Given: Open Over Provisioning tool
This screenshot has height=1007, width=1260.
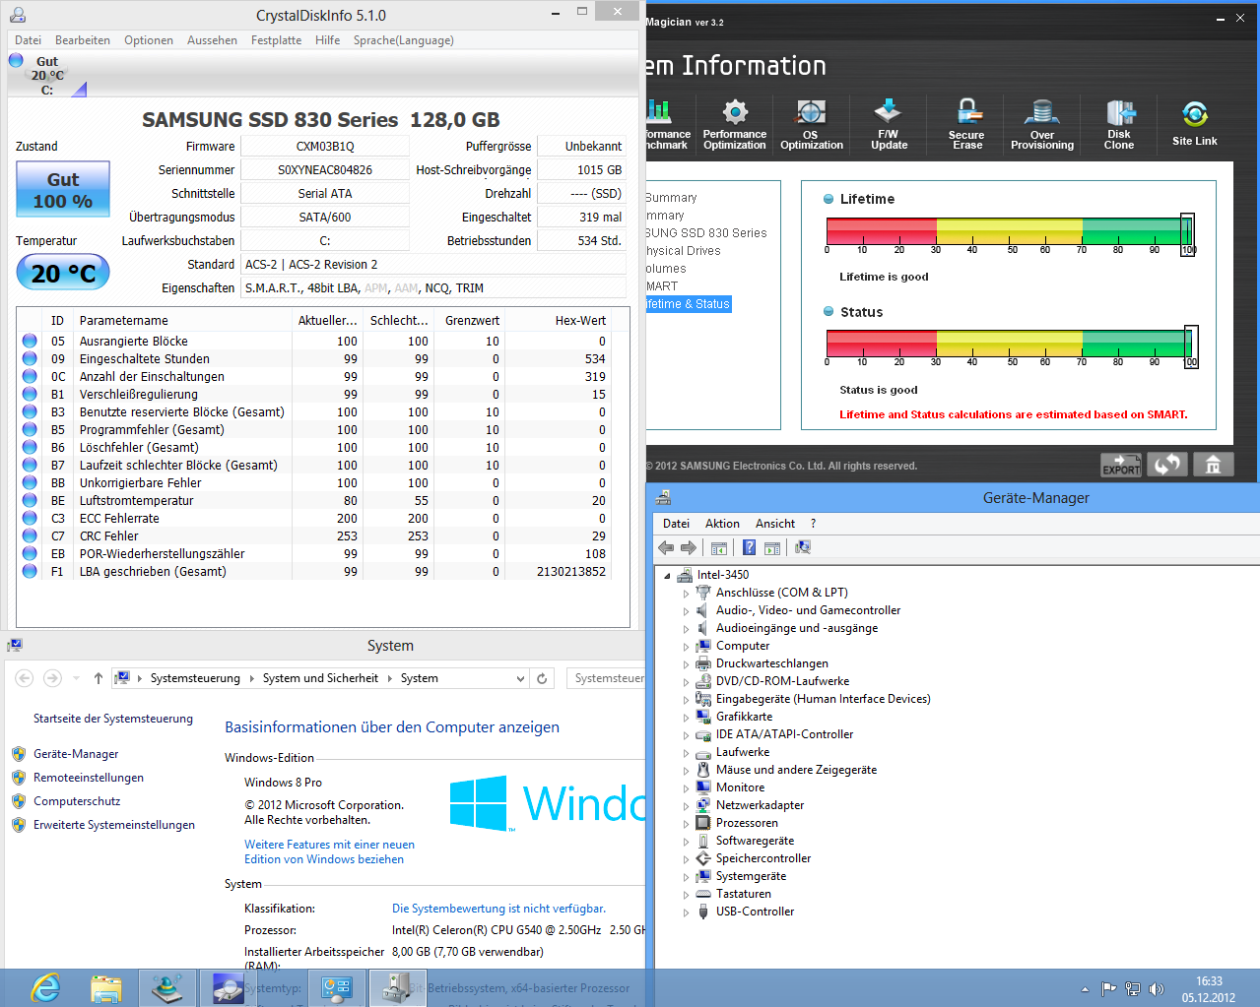Looking at the screenshot, I should (1042, 123).
